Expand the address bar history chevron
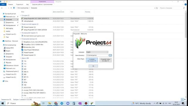Screen dimensions: 188x106 click(x=155, y=8)
